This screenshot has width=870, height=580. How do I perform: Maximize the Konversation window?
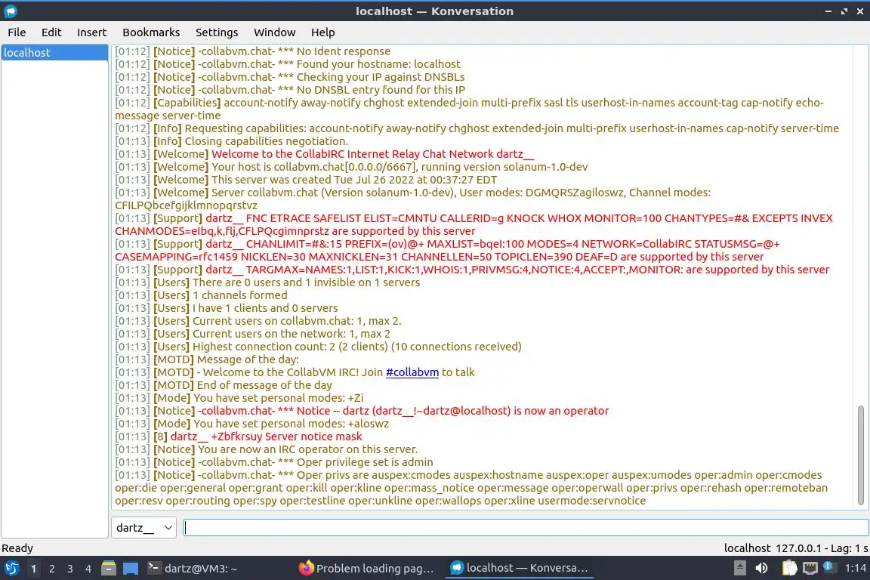point(844,11)
